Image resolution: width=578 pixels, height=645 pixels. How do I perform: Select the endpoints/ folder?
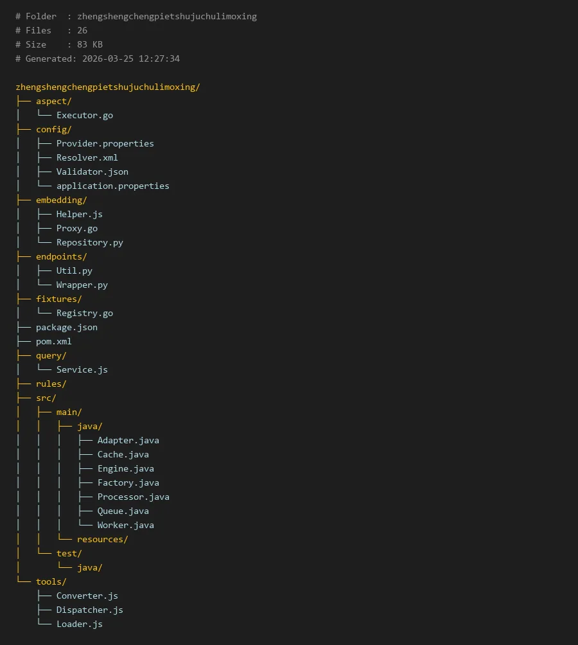tap(61, 256)
